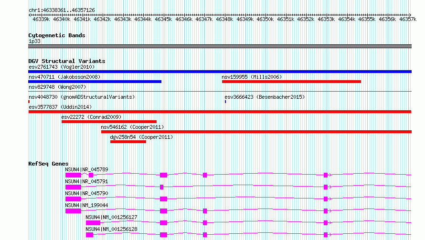This screenshot has height=240, width=425.
Task: Click the first large exon of NR_045789
Action: [x=73, y=175]
